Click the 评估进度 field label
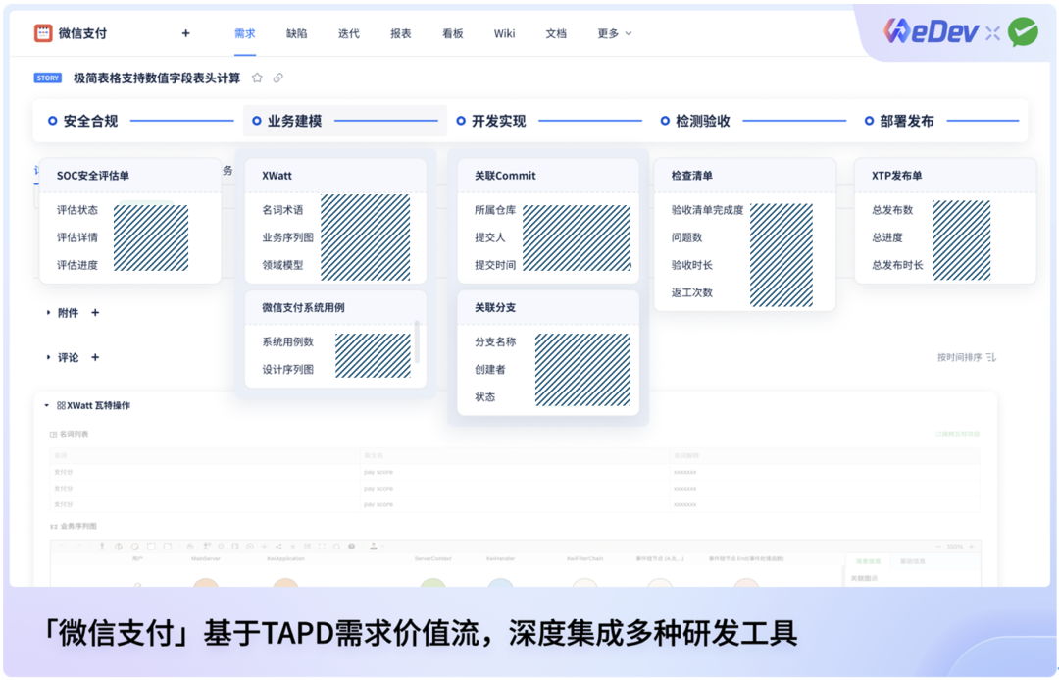Image resolution: width=1059 pixels, height=680 pixels. (77, 265)
